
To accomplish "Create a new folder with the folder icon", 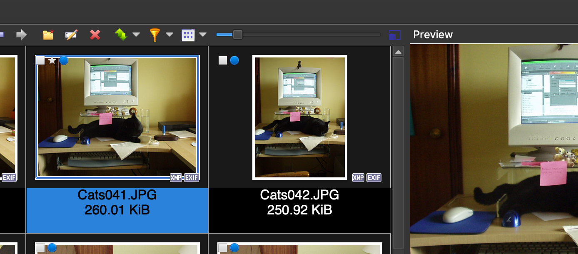I will tap(48, 35).
